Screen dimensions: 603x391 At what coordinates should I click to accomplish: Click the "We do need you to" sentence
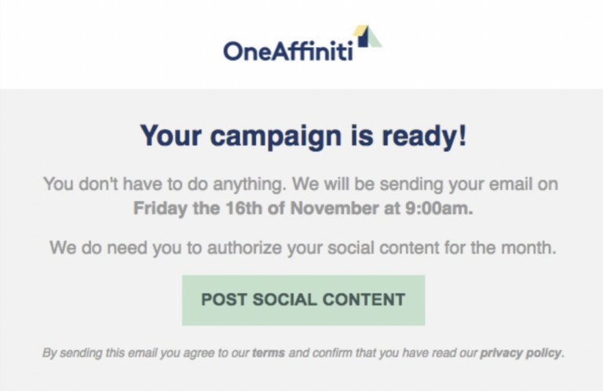click(x=126, y=247)
